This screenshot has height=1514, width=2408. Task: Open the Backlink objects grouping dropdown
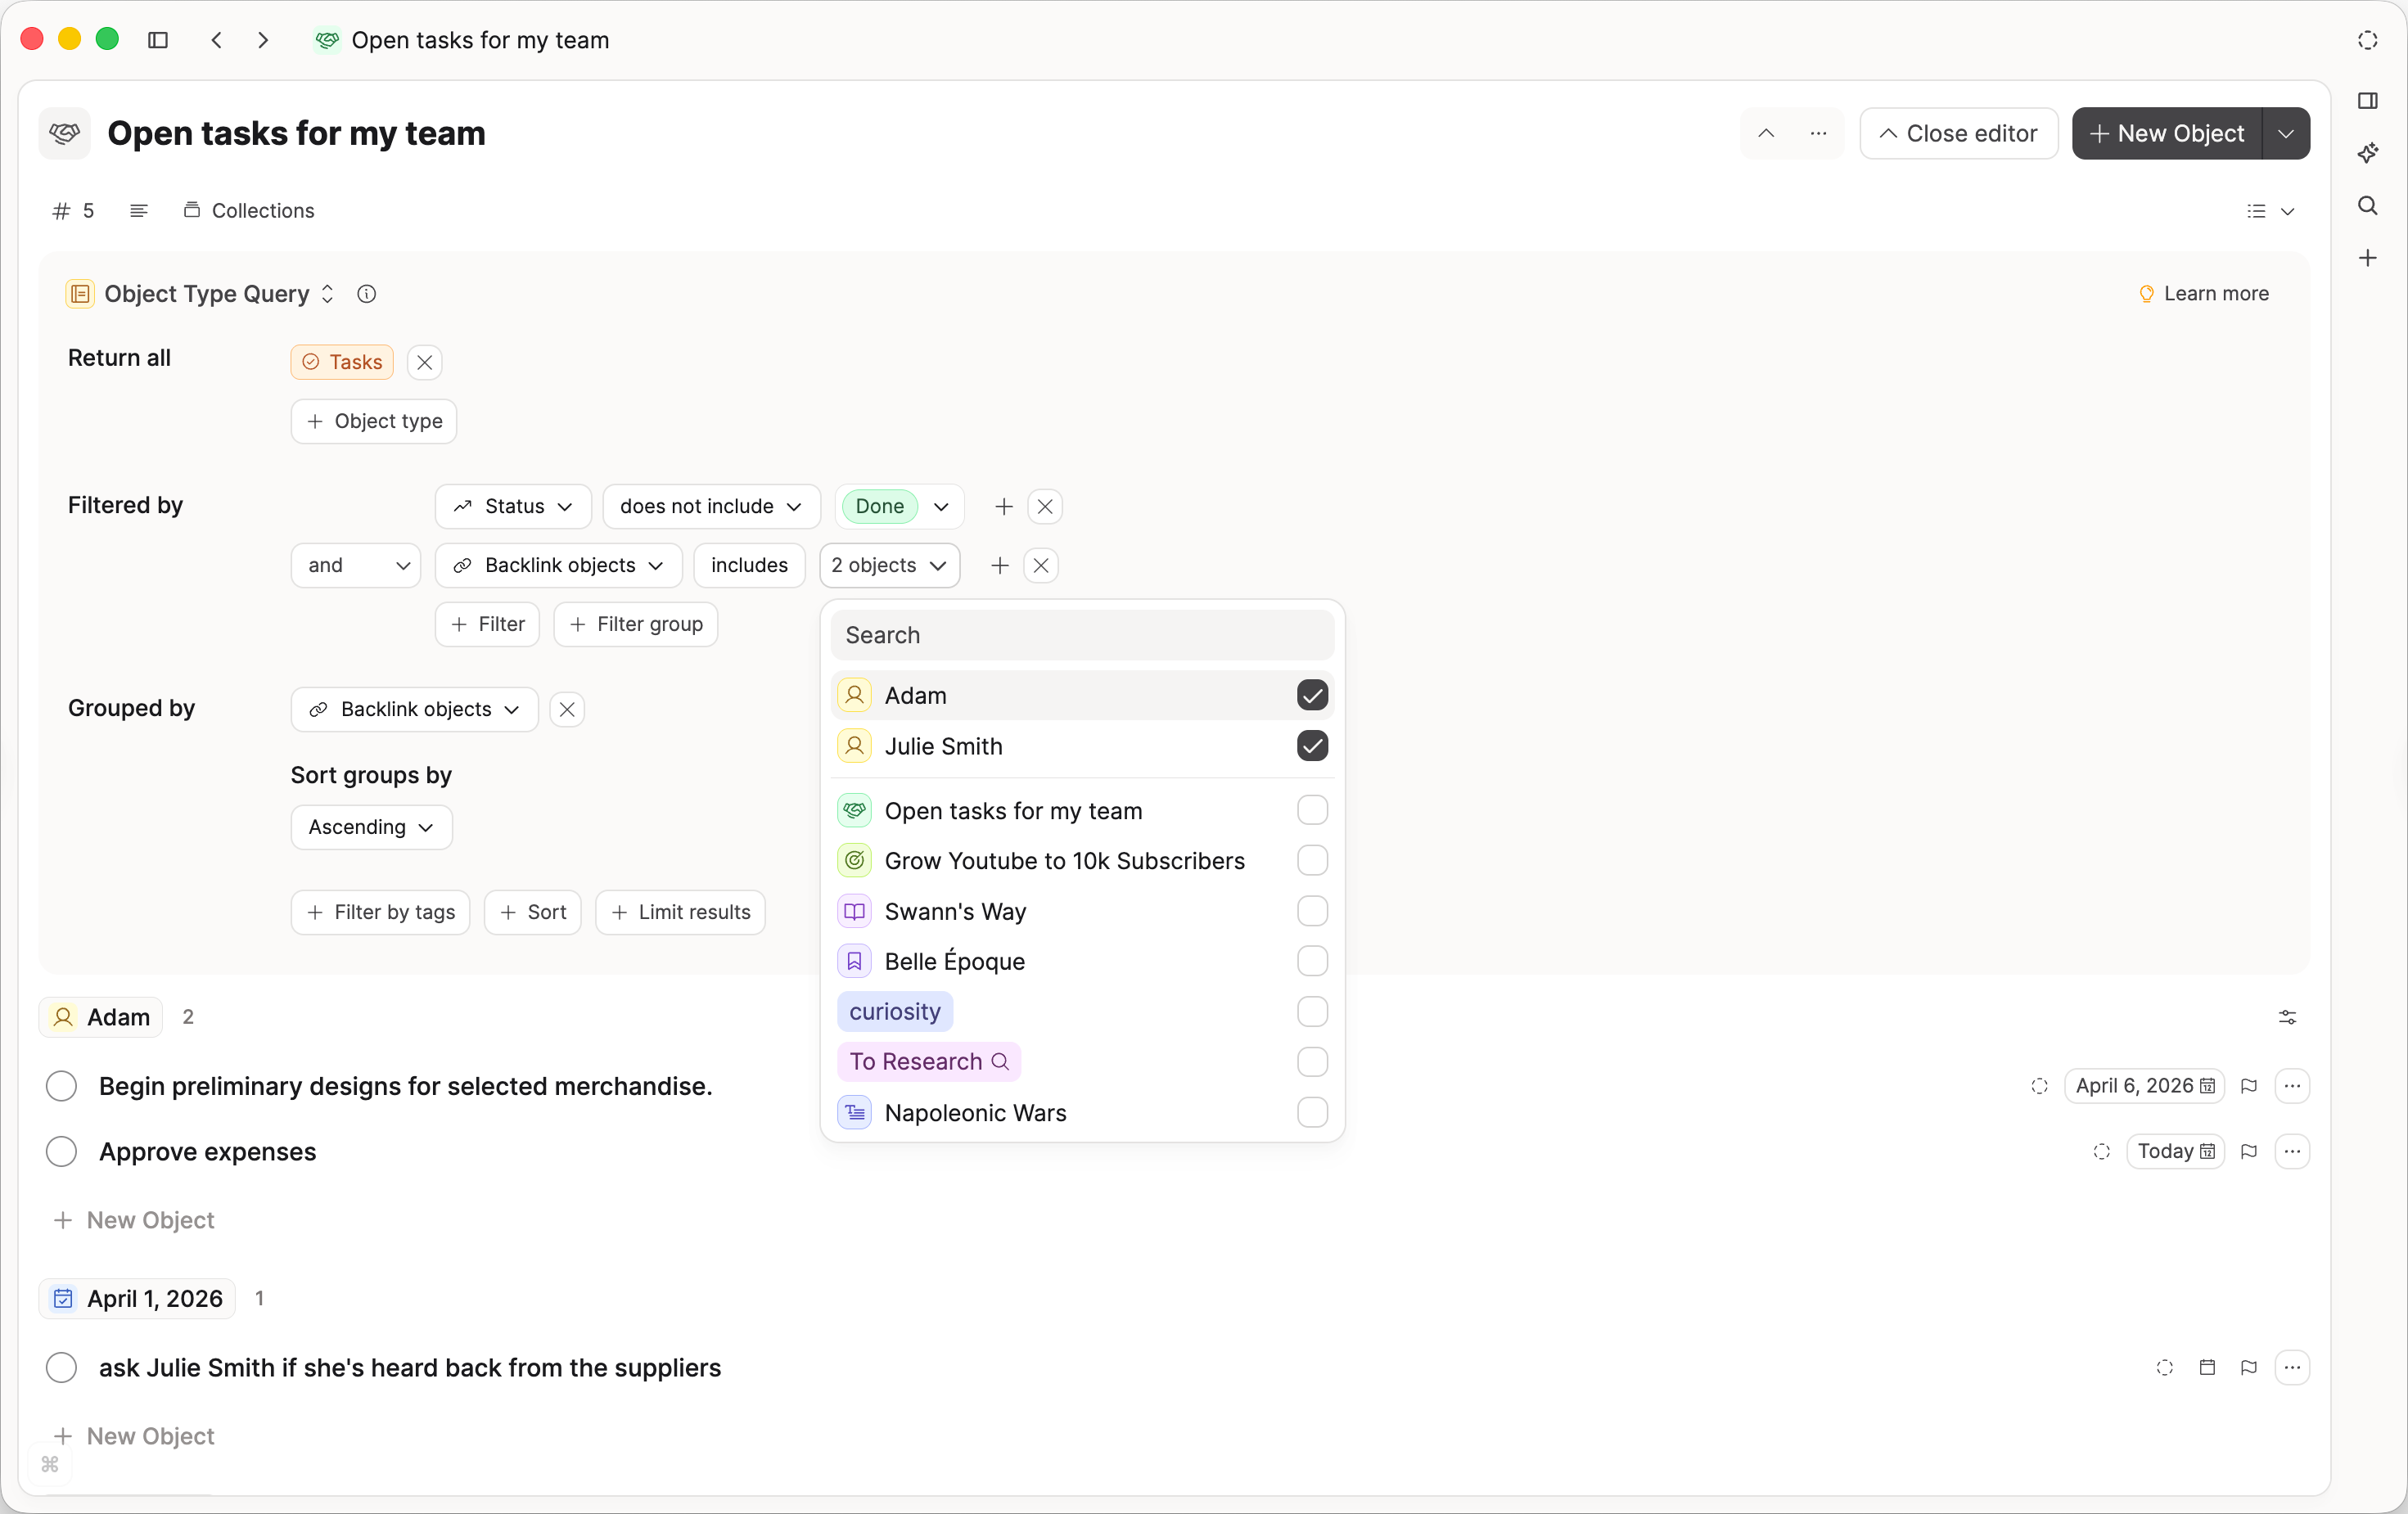413,709
